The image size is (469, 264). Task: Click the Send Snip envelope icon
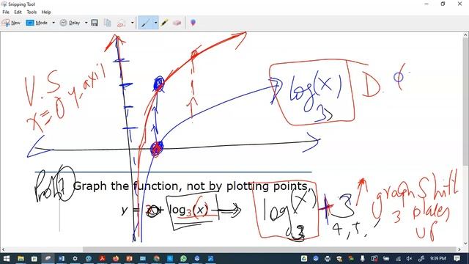pyautogui.click(x=121, y=23)
